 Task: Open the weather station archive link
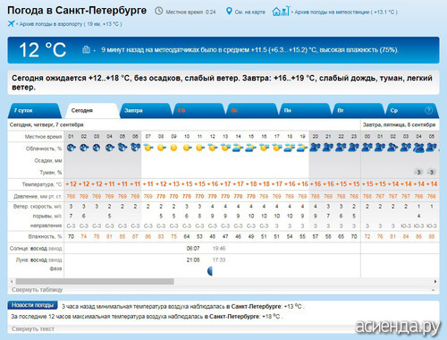[x=346, y=12]
